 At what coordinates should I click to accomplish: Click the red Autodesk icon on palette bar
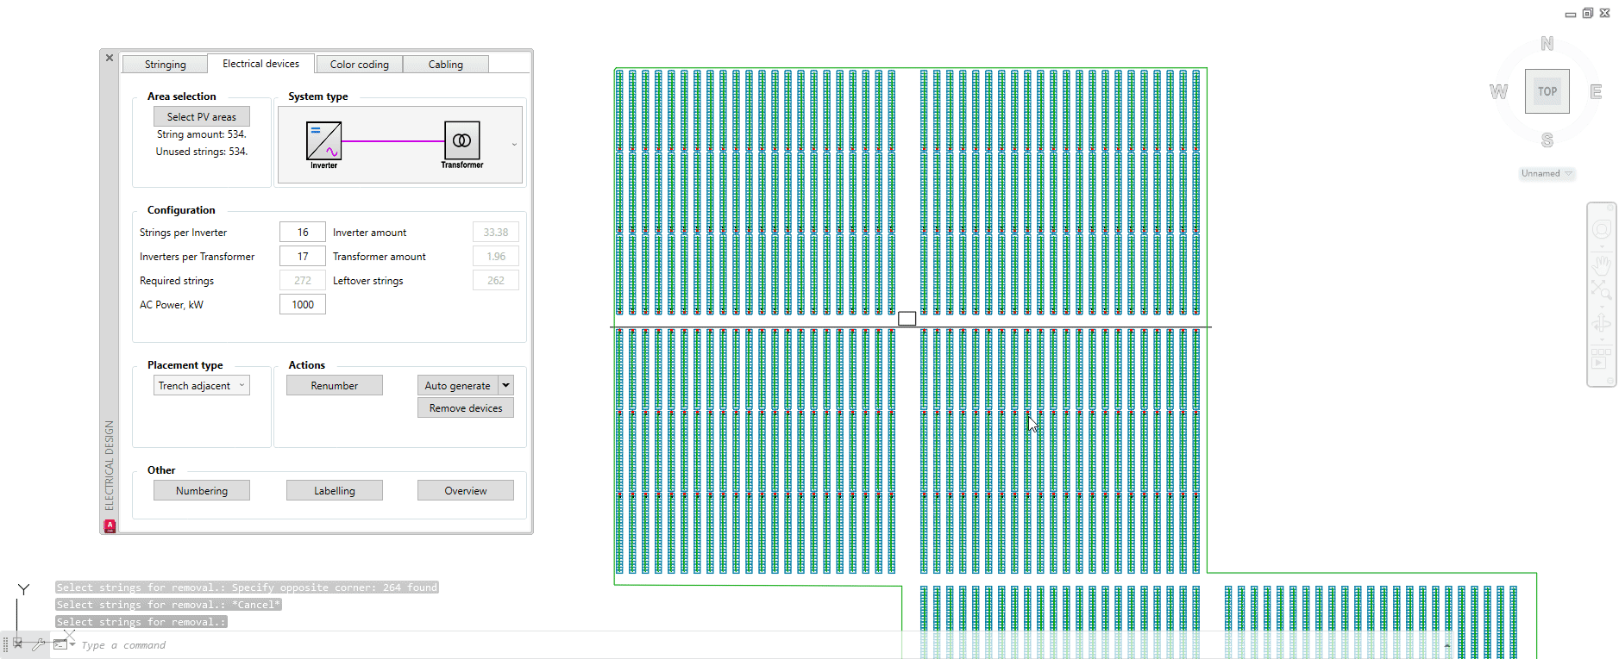pyautogui.click(x=110, y=525)
